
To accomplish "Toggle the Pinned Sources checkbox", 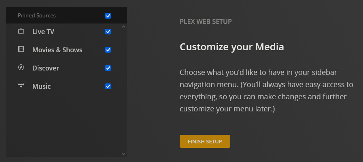I will tap(108, 16).
